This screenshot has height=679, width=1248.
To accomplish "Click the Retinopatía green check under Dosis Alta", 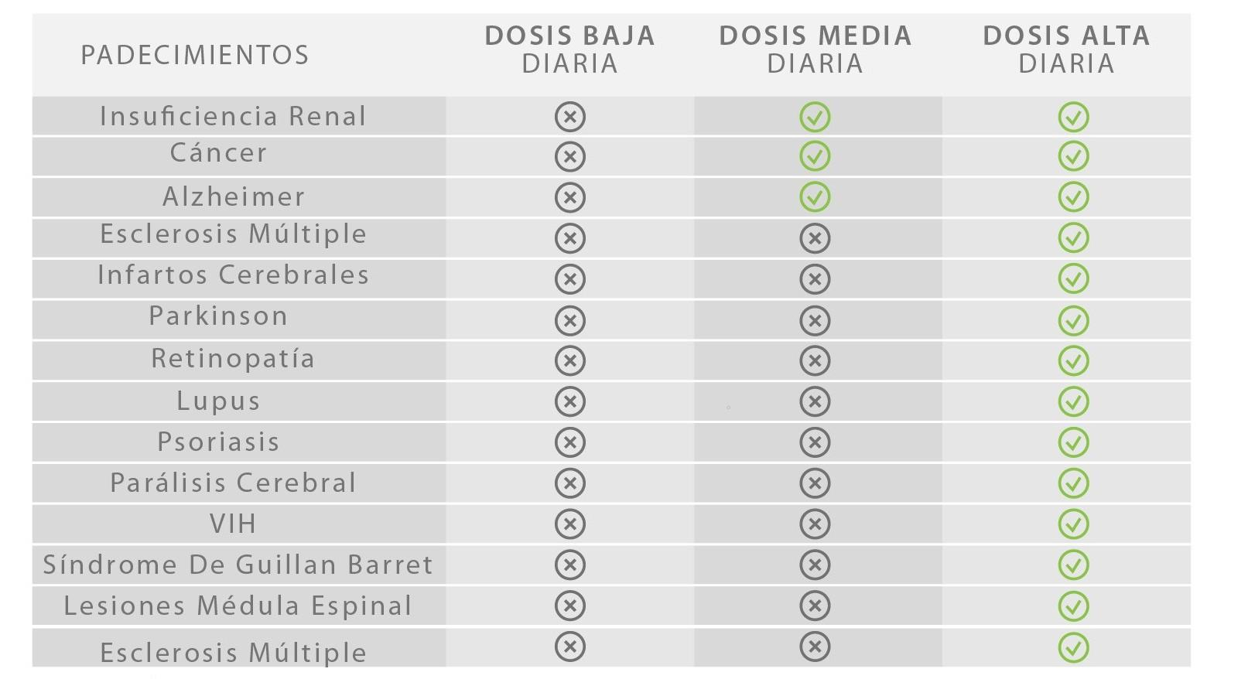I will click(1073, 360).
